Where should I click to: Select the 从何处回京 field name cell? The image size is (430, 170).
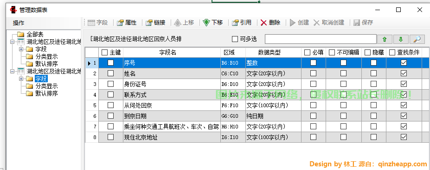click(x=172, y=105)
